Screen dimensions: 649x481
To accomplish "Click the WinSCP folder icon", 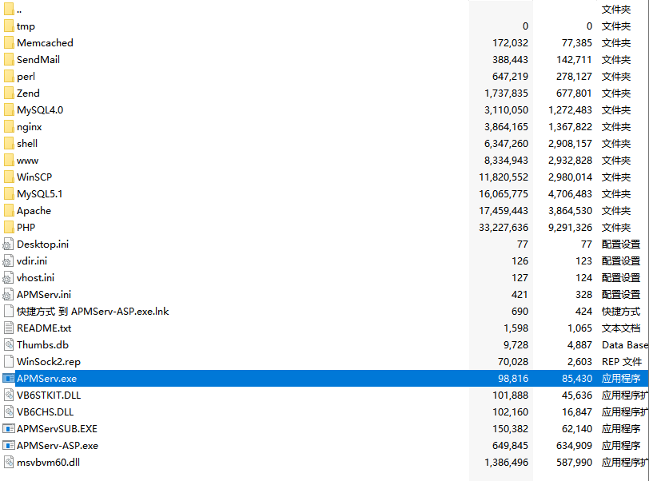I will pos(9,177).
